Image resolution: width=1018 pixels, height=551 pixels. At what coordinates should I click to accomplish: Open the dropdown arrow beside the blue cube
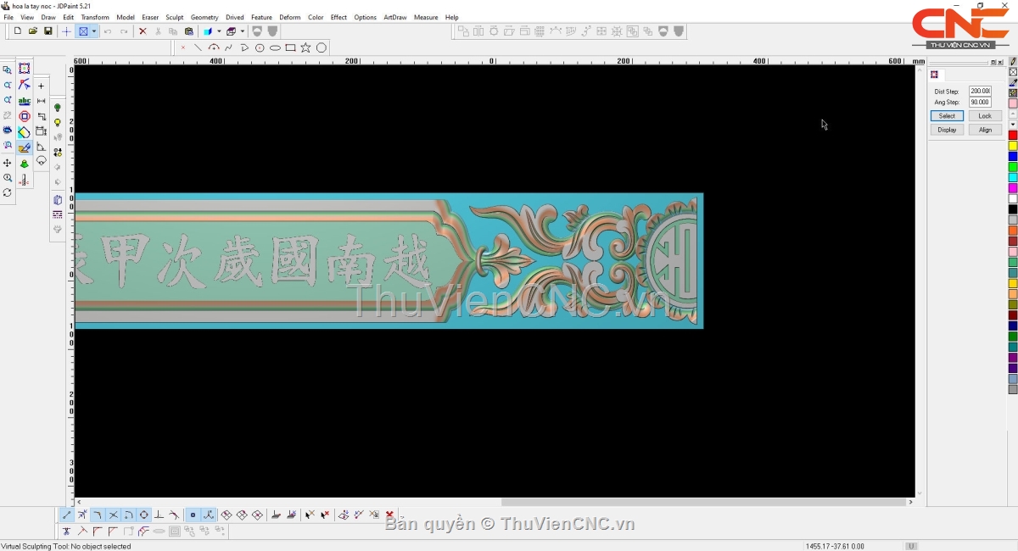[x=219, y=31]
